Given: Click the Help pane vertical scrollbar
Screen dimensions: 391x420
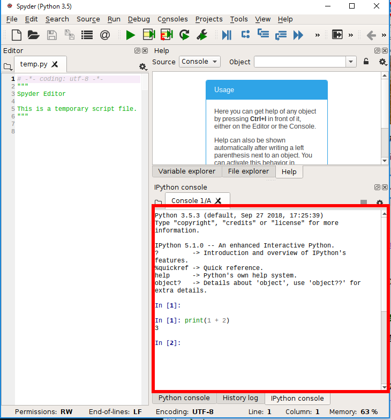Looking at the screenshot, I should [385, 118].
